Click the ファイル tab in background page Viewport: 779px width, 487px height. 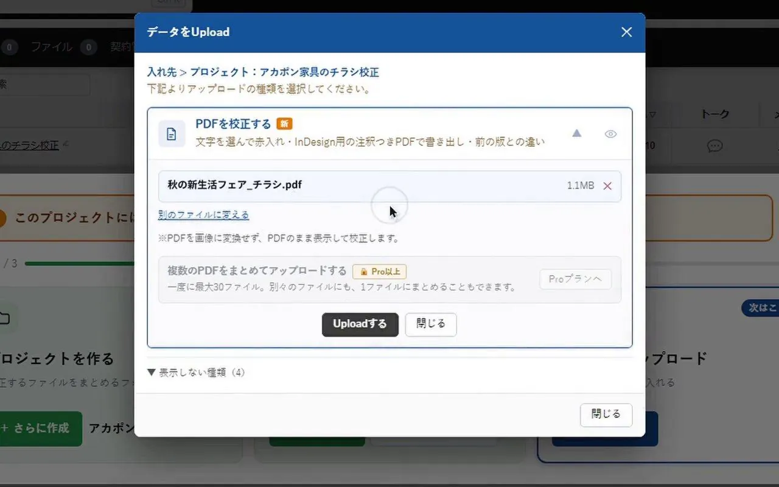point(51,47)
